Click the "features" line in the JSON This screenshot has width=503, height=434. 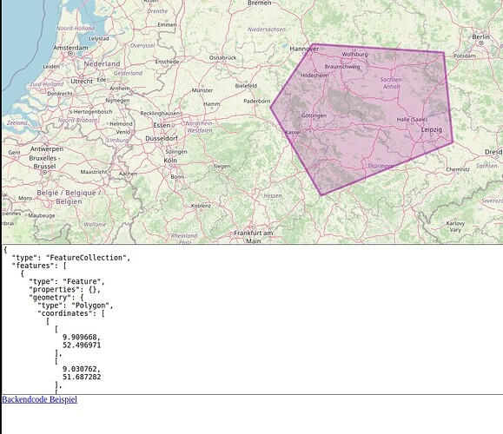[x=39, y=266]
